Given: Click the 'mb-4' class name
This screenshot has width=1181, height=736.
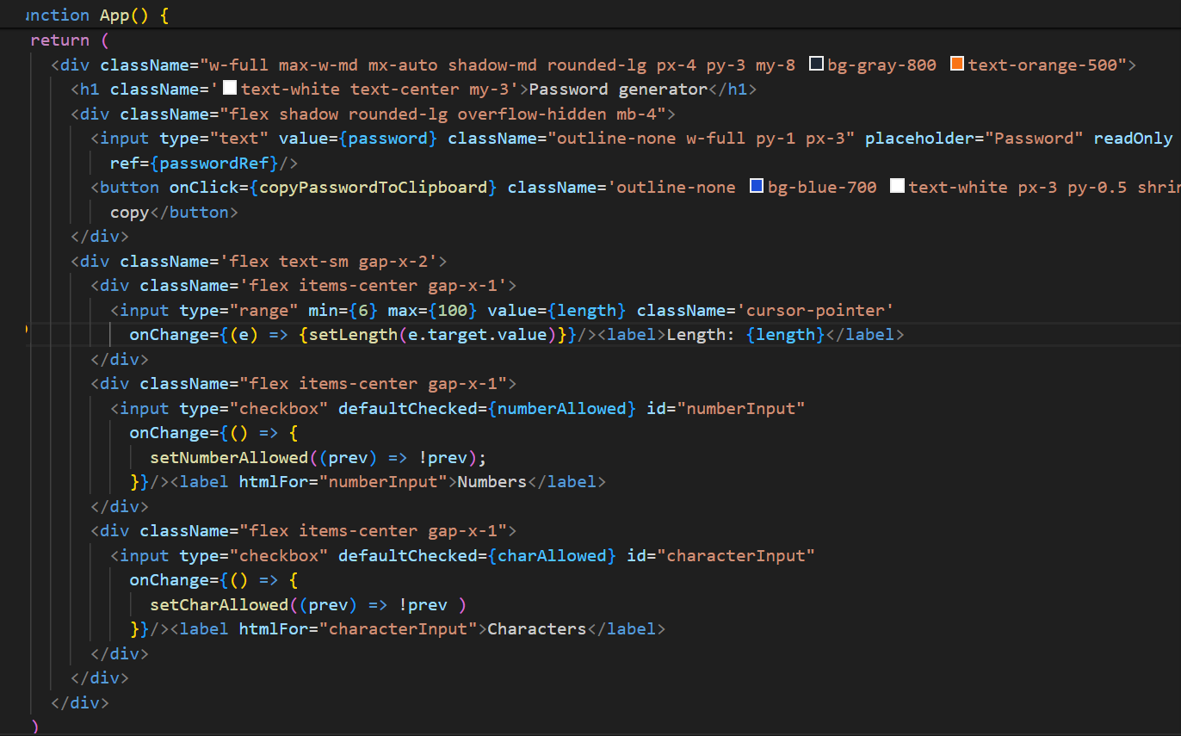Looking at the screenshot, I should point(636,114).
